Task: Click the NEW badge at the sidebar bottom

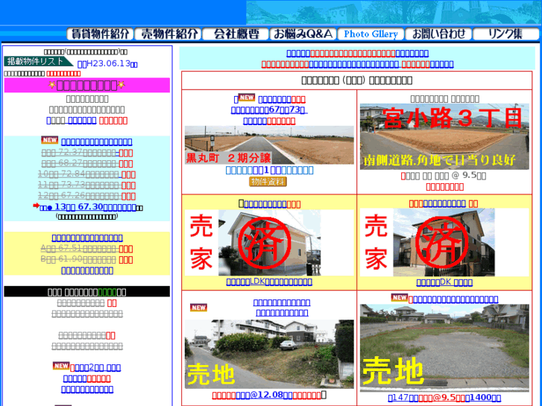Action: point(61,366)
